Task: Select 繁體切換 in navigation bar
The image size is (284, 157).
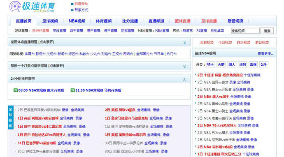Action: tap(235, 21)
